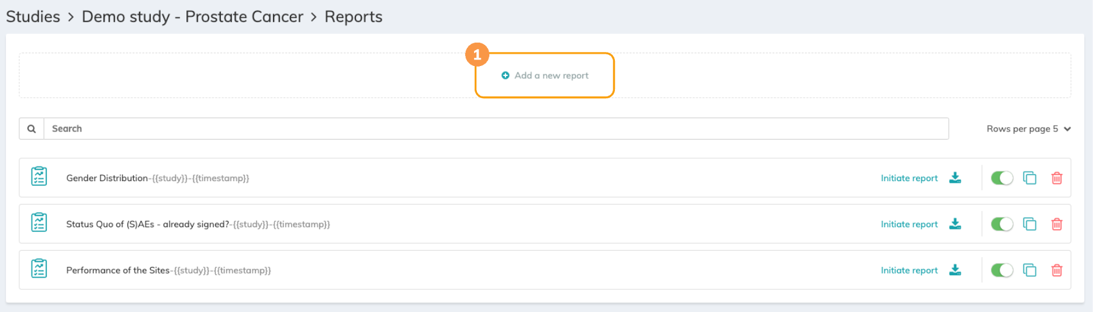Disable the Gender Distribution report toggle

click(x=1002, y=178)
